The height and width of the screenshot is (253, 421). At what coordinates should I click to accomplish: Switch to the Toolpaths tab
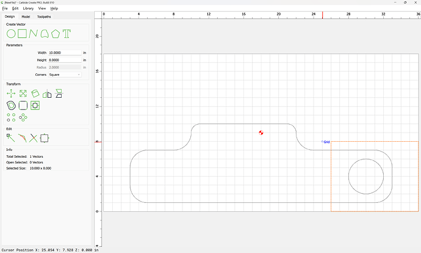(44, 16)
